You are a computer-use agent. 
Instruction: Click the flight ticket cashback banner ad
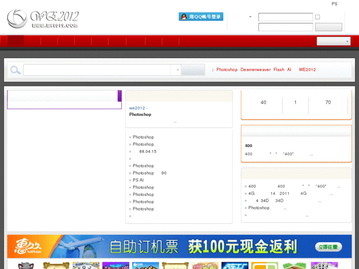click(179, 246)
